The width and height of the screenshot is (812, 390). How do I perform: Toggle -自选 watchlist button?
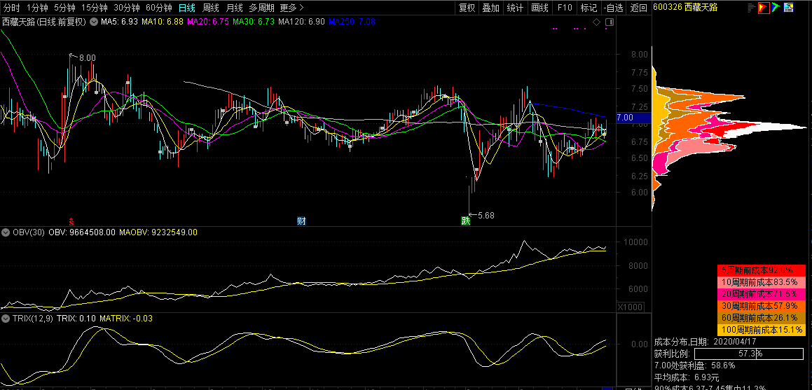[614, 8]
